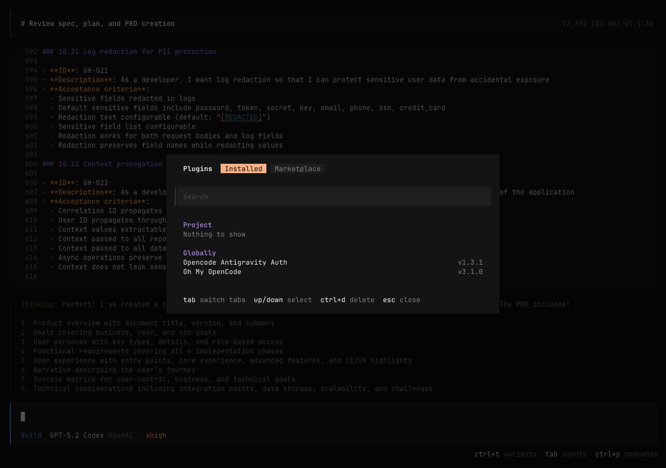
Task: Click list item 'Success metrics for user-centric' line
Action: click(158, 379)
